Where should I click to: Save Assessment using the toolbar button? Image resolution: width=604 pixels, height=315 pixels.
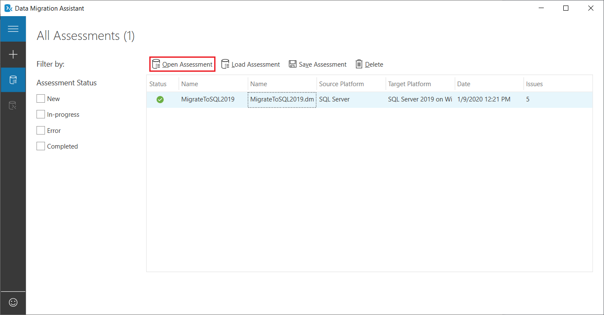click(318, 64)
